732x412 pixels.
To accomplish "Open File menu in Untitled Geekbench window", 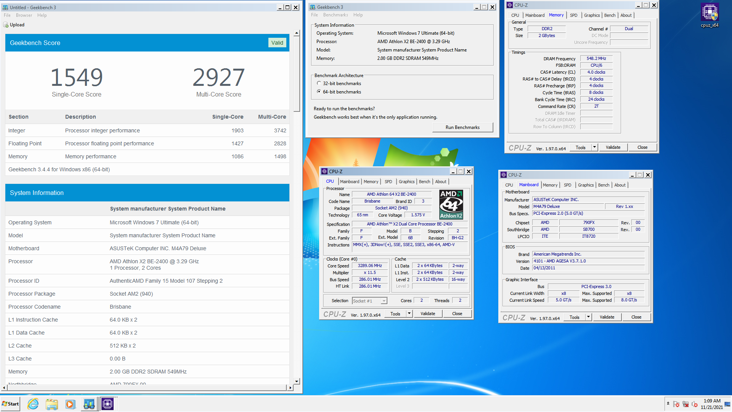I will pyautogui.click(x=7, y=15).
